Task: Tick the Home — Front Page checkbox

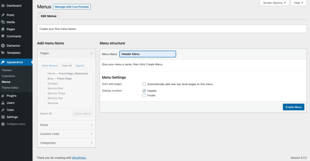Action: [45, 74]
